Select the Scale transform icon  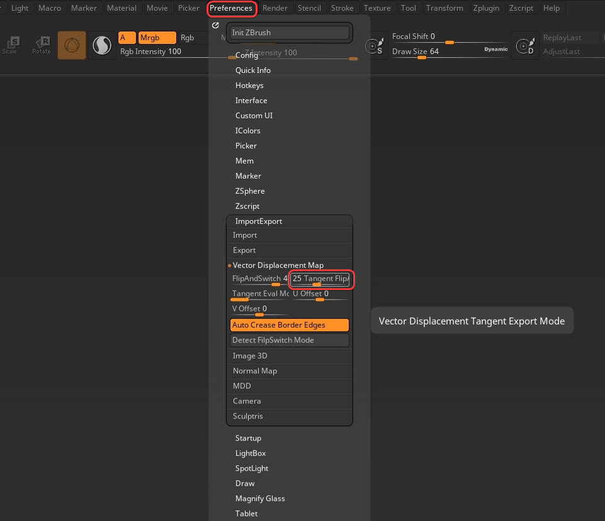pyautogui.click(x=10, y=45)
